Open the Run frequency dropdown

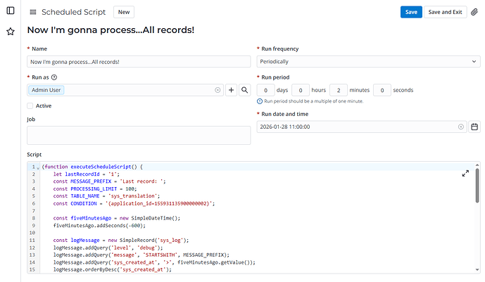click(x=368, y=62)
